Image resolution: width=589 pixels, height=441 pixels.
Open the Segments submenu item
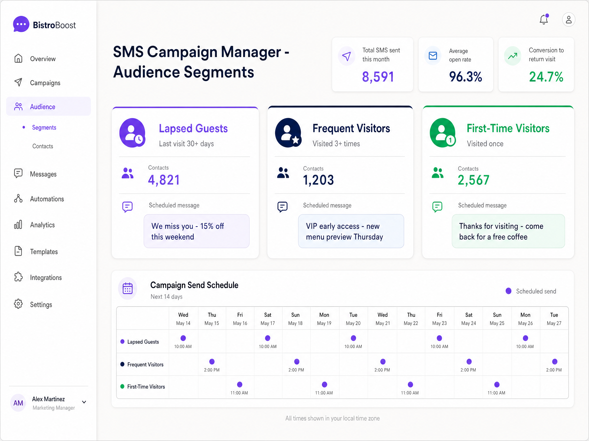44,128
